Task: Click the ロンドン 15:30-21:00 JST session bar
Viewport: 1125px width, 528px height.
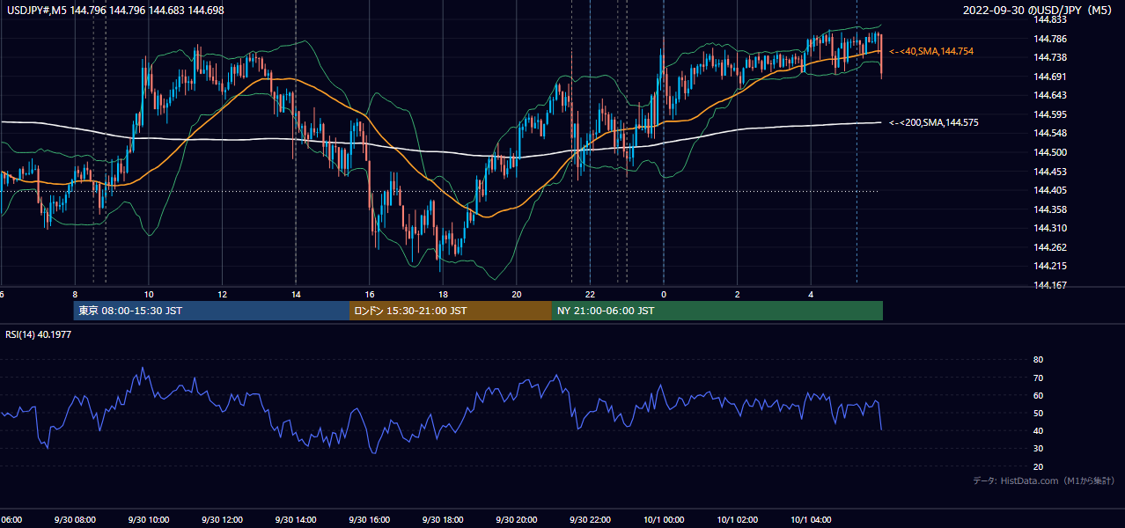Action: pyautogui.click(x=451, y=311)
